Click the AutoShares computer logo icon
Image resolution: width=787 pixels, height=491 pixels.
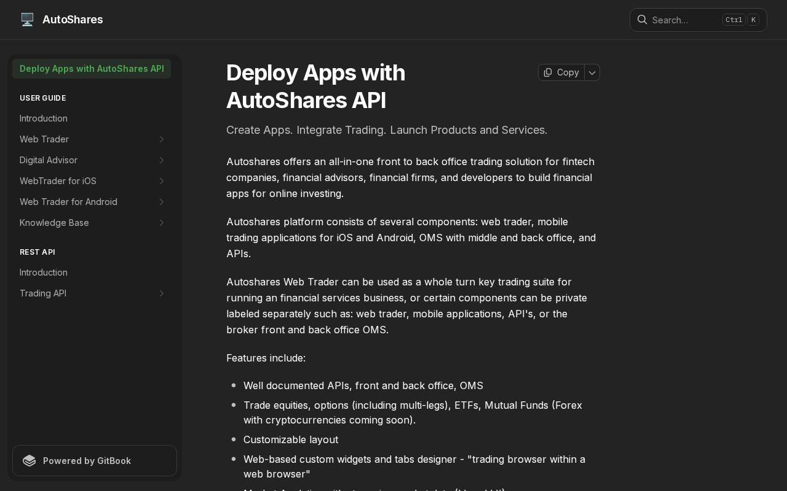click(27, 20)
